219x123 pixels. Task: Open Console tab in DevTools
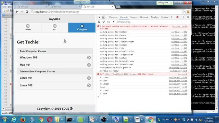pos(124,17)
